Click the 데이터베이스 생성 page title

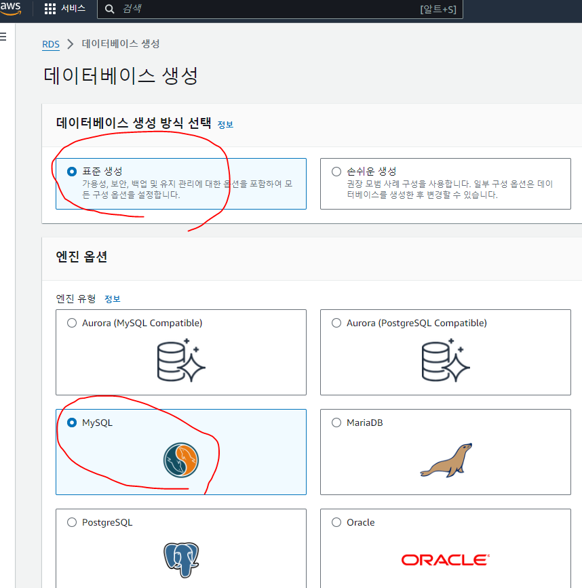point(121,76)
